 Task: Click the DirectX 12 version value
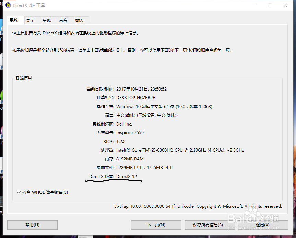127,177
